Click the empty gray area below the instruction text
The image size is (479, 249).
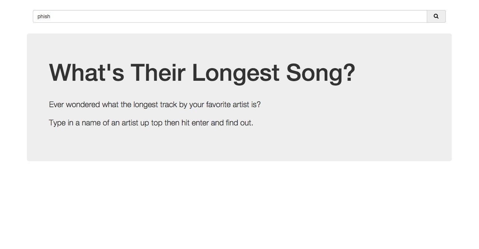pos(239,145)
